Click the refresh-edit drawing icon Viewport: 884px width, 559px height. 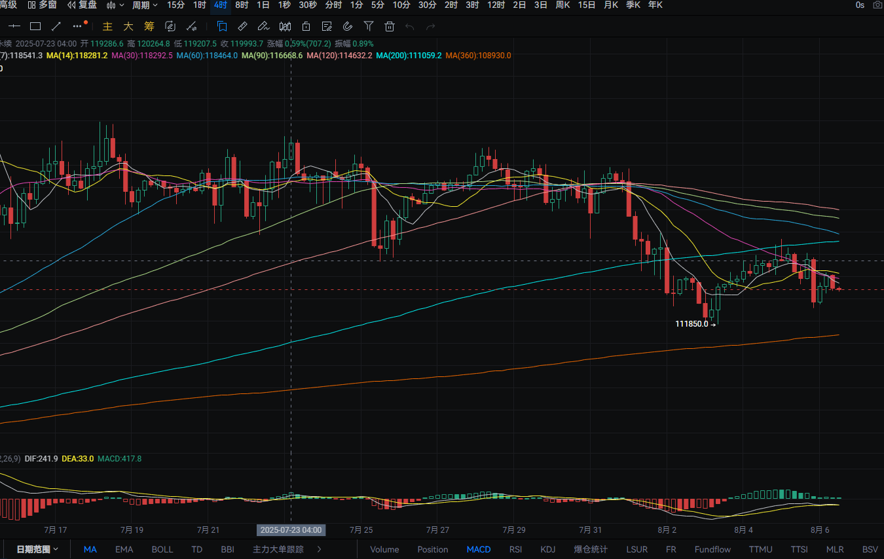[170, 26]
